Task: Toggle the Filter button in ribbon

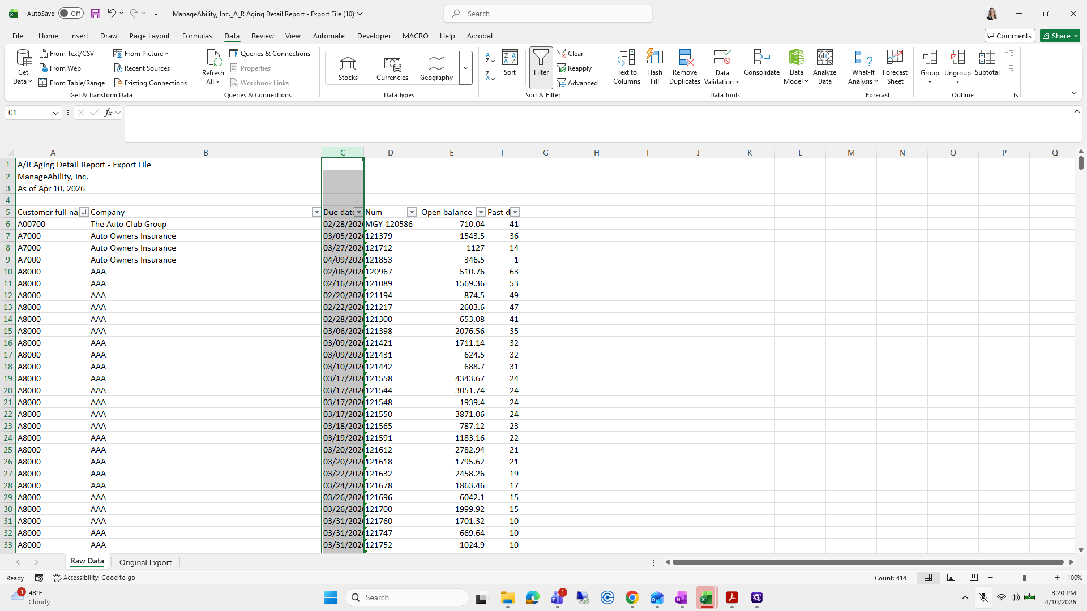Action: coord(541,67)
